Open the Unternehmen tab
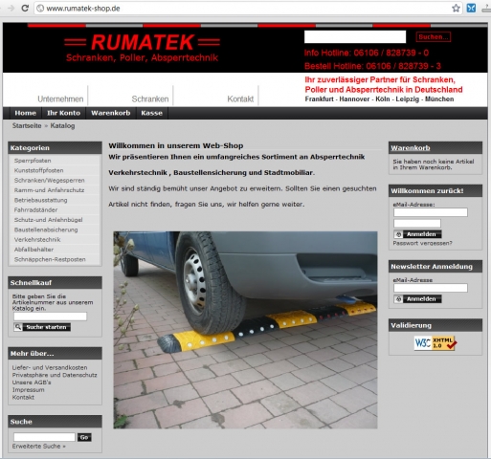 tap(60, 99)
